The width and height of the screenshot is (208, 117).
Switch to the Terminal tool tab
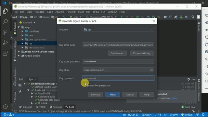click(56, 107)
